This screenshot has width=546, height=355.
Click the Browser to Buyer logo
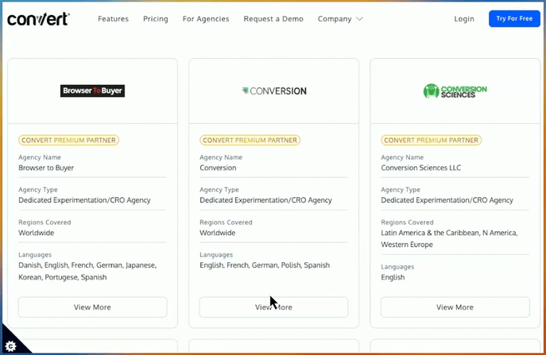tap(92, 91)
